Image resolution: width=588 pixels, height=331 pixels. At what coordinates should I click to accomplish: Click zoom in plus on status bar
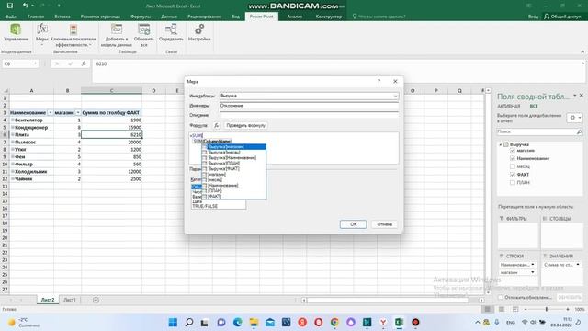click(x=568, y=309)
